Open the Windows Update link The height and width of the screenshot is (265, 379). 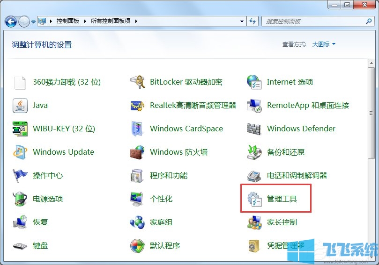tap(63, 152)
